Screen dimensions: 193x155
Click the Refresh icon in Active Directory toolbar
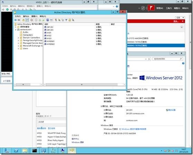tap(40, 20)
